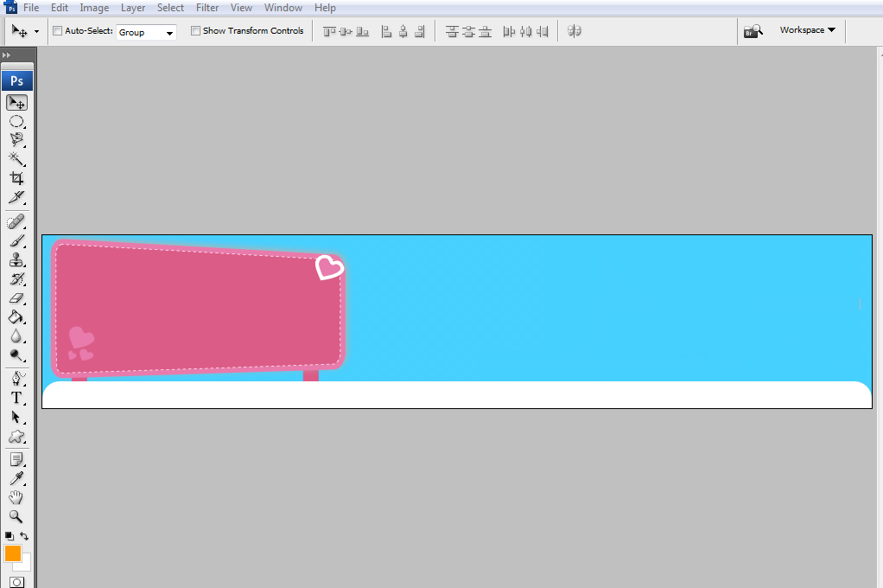Select the Slice tool
This screenshot has width=883, height=588.
[17, 197]
